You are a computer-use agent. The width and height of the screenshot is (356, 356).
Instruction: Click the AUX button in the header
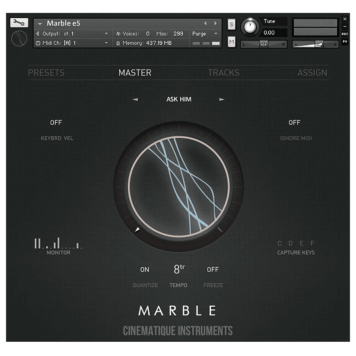[345, 34]
